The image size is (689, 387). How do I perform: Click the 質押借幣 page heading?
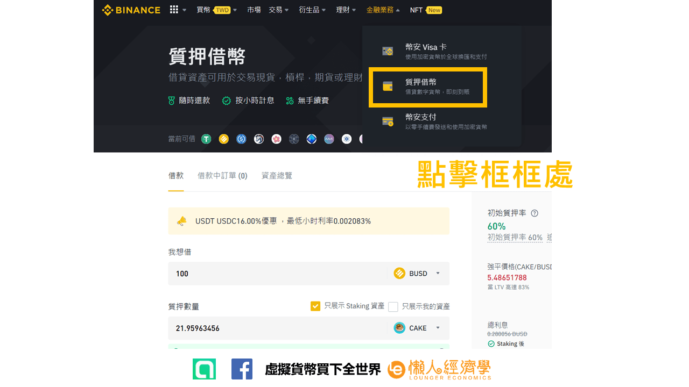(x=207, y=56)
